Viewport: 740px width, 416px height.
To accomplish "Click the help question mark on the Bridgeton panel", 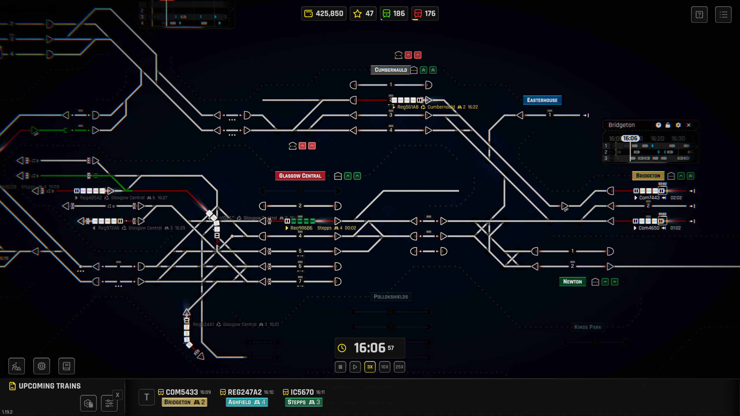I will pos(658,125).
